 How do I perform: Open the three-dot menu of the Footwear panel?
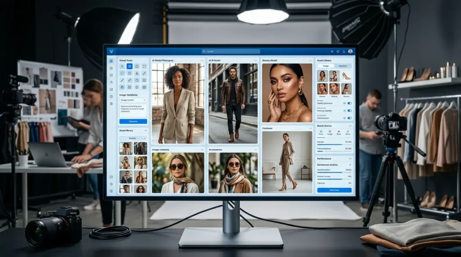310,128
